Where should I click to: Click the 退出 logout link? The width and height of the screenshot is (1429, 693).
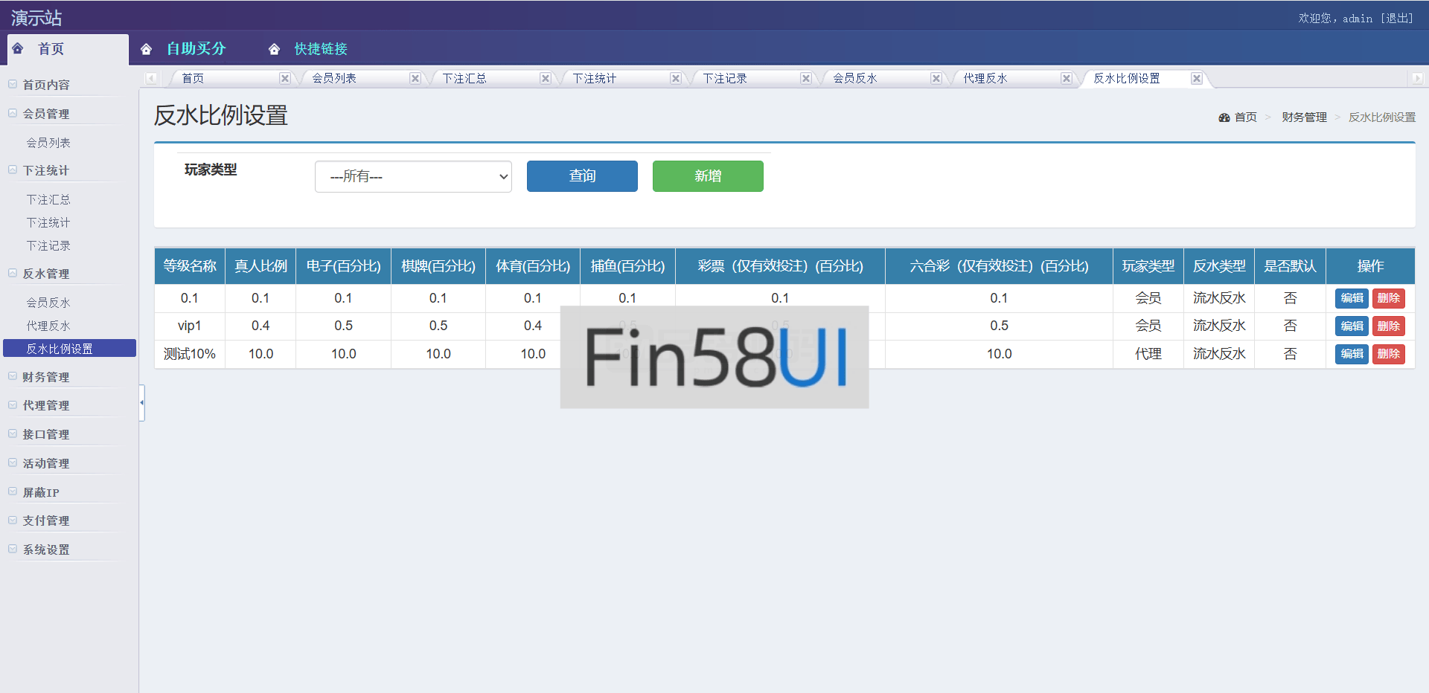pos(1397,18)
